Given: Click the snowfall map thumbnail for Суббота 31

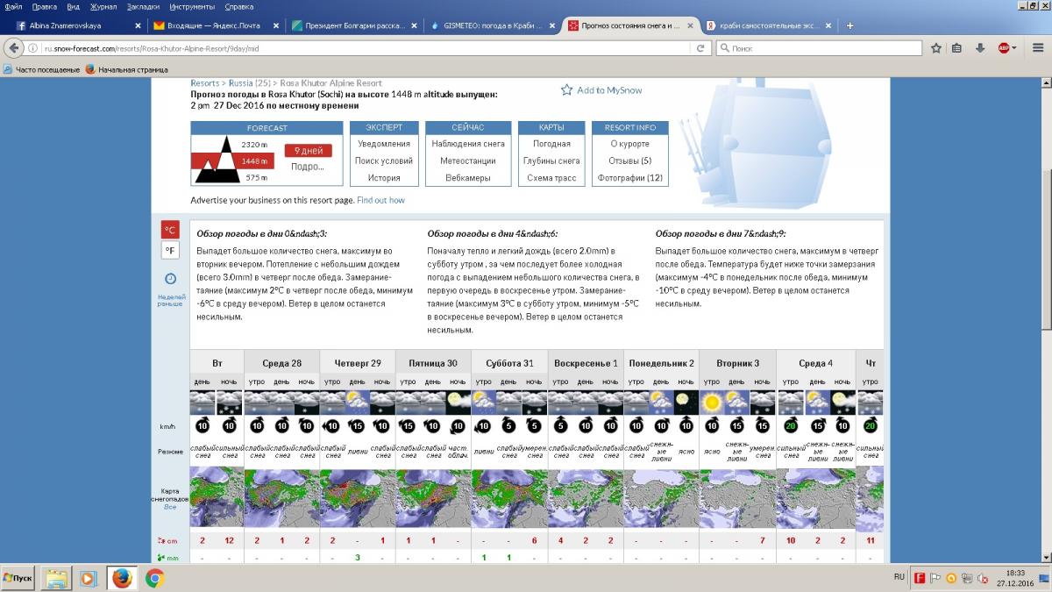Looking at the screenshot, I should coord(508,497).
